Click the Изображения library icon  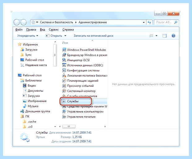click(x=24, y=101)
